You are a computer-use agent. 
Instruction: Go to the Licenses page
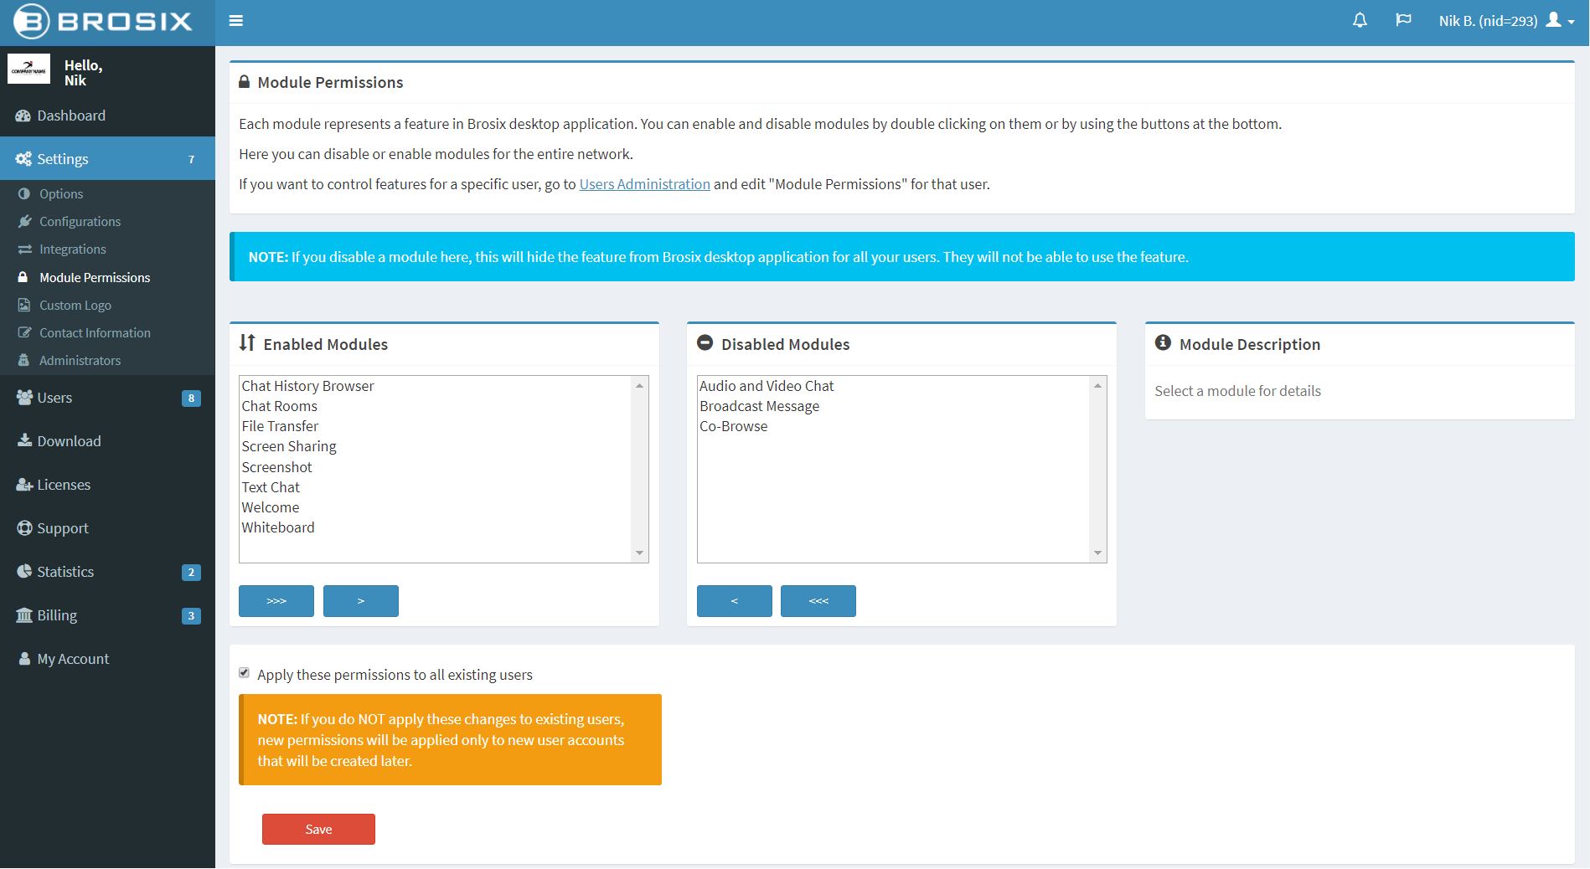point(64,485)
